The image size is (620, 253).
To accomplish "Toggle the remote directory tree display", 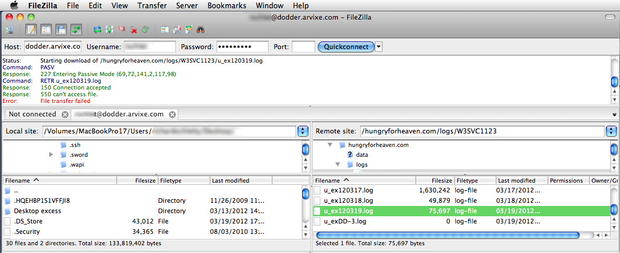I will tap(61, 29).
